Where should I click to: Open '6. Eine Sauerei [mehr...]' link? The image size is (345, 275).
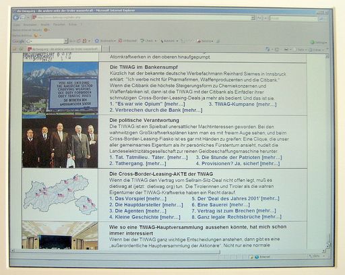tap(221, 205)
